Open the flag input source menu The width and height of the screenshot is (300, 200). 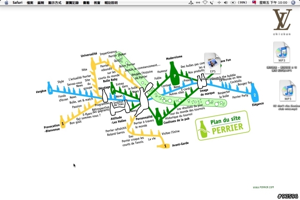[254, 2]
